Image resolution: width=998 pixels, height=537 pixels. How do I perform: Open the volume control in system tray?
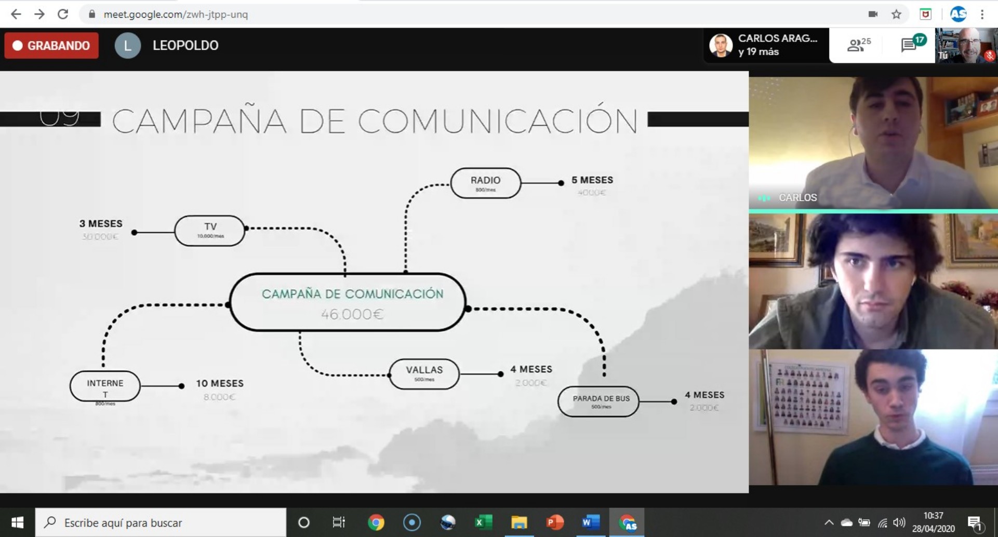pyautogui.click(x=899, y=522)
